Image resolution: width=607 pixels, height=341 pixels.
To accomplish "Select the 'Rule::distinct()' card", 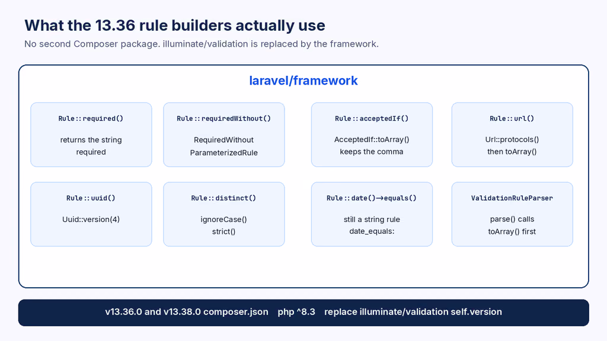I will pos(223,214).
